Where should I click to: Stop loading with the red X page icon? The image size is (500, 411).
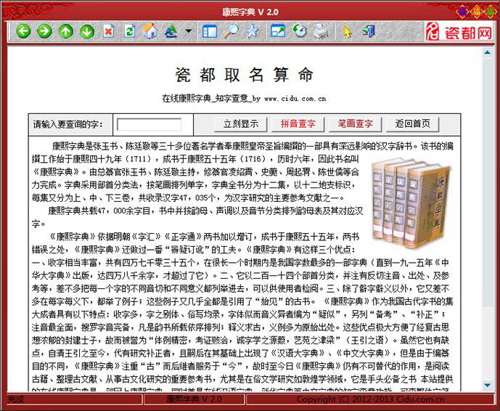[x=108, y=31]
